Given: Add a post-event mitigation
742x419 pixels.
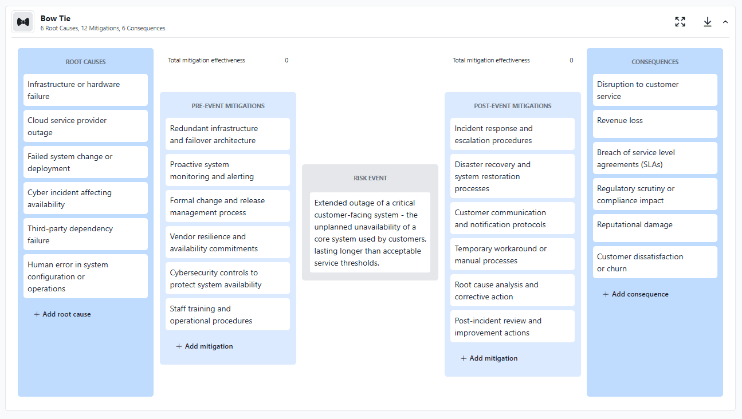Looking at the screenshot, I should tap(489, 358).
